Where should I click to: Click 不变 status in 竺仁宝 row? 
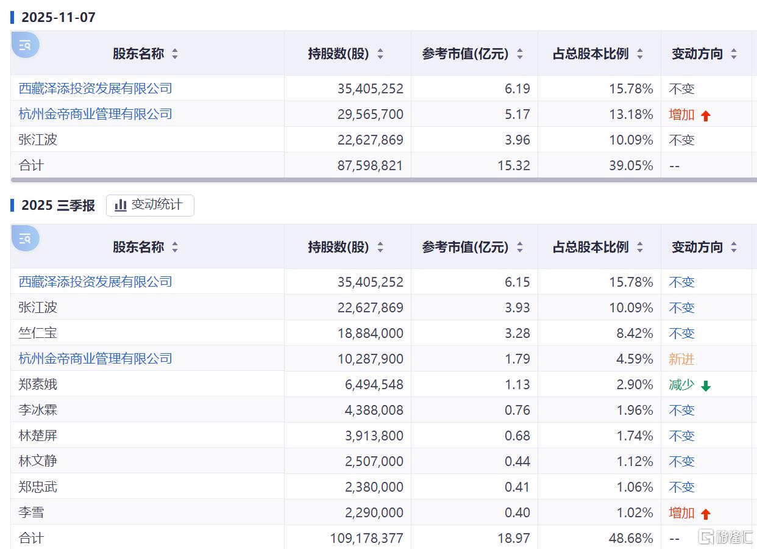(681, 333)
